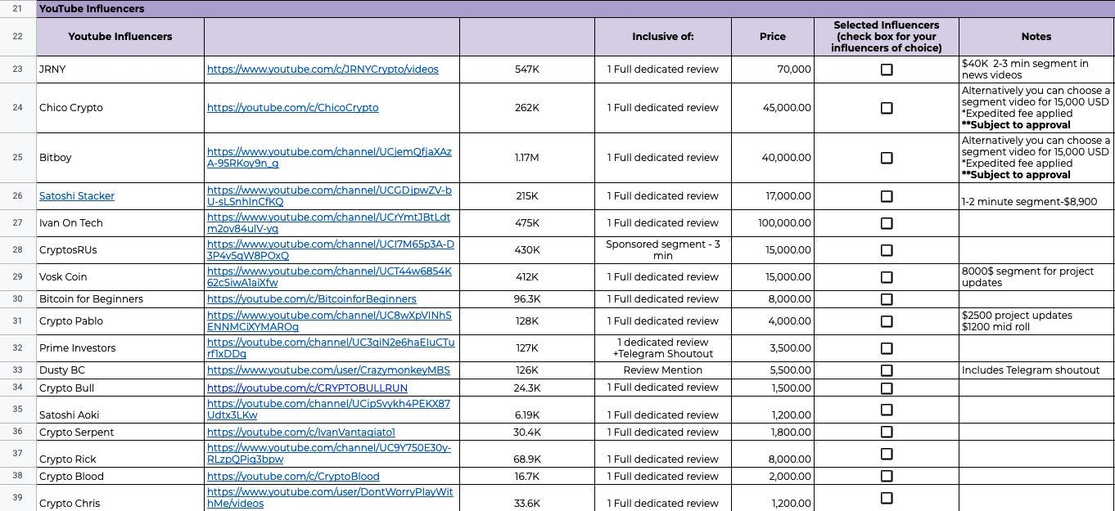Tick the selection checkbox for Bitboy
This screenshot has height=511, width=1115.
pos(886,158)
